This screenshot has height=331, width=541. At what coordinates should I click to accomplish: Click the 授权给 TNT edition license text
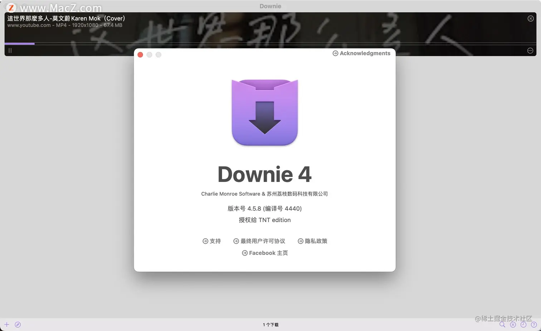click(x=265, y=220)
